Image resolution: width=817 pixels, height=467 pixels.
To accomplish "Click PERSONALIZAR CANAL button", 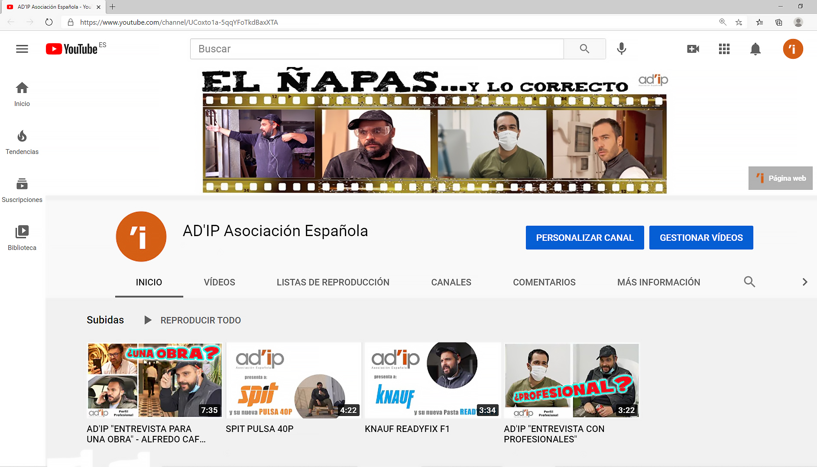I will point(585,237).
